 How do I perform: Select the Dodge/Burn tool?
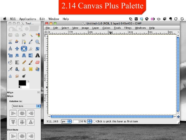24,76
